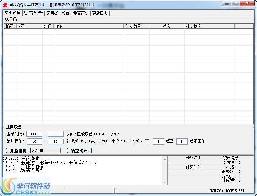Click 客服QQ: 1005251531 in status bar
This screenshot has height=196, width=257.
[x=227, y=191]
